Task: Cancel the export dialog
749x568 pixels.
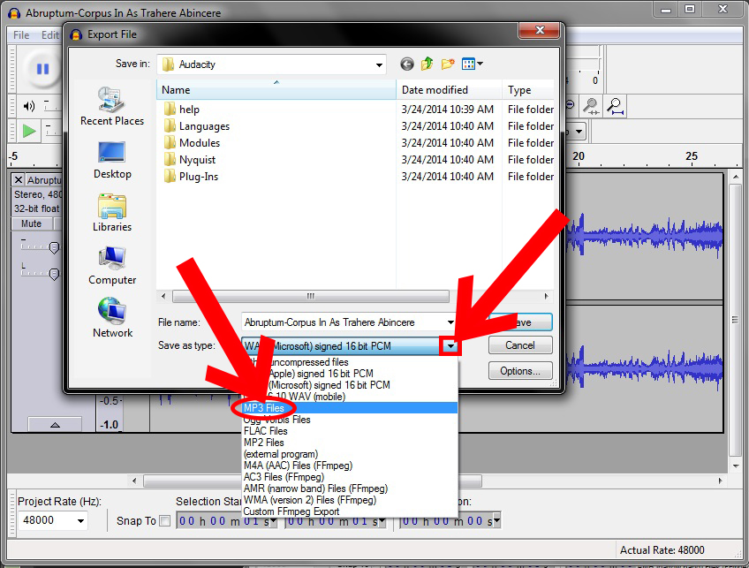Action: [520, 345]
